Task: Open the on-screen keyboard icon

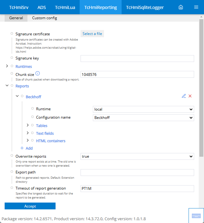Action: [196, 216]
